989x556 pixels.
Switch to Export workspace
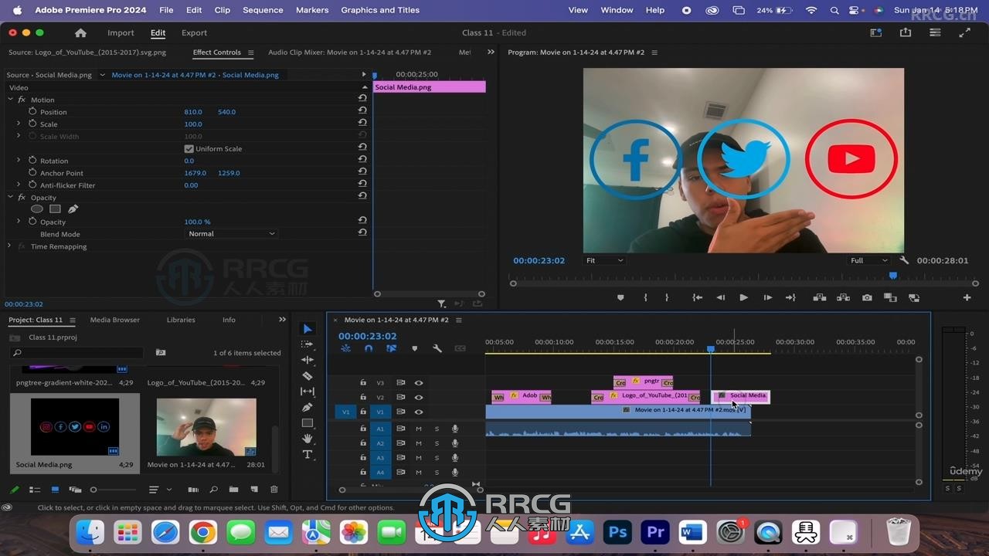point(194,33)
